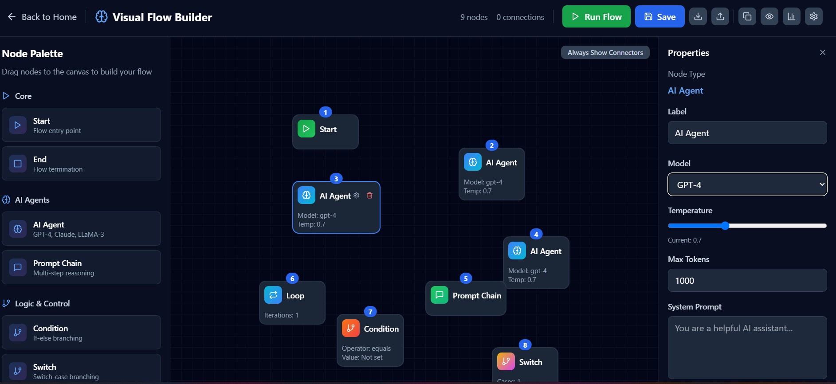Toggle the eye preview icon in header
Screen dimensions: 836x384
click(769, 16)
